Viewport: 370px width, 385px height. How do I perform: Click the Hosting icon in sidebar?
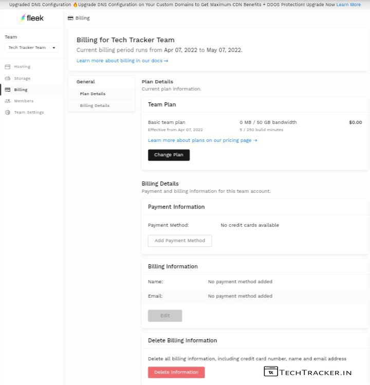click(8, 67)
